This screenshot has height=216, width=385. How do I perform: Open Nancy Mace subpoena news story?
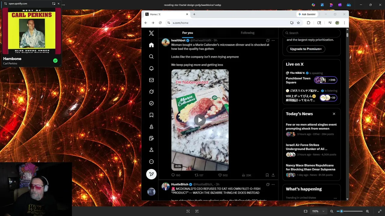[310, 167]
